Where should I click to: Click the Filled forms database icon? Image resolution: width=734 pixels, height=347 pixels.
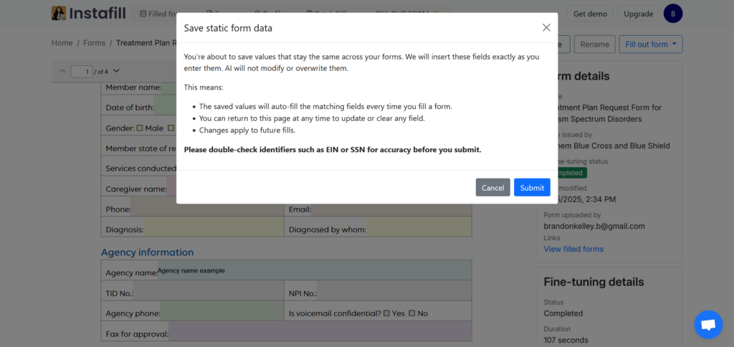(143, 14)
